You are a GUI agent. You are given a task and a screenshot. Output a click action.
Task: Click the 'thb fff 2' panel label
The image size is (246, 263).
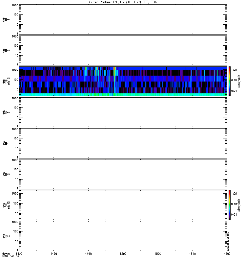6,50
